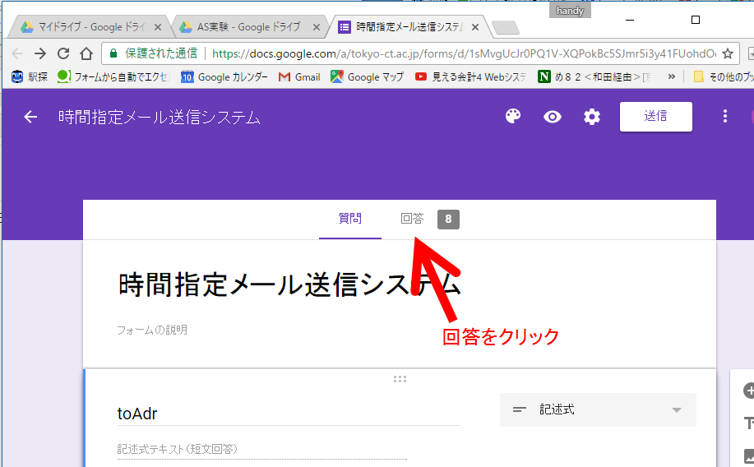The image size is (754, 467).
Task: Preview the form with the eye icon
Action: [x=552, y=117]
